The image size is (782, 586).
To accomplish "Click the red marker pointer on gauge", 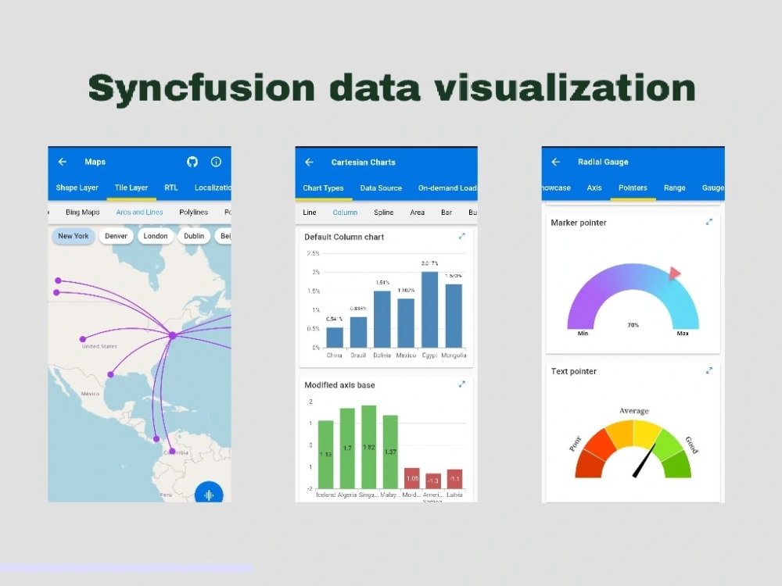I will coord(674,273).
